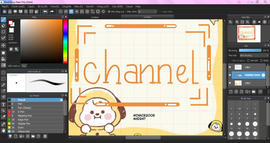270x143 pixels.
Task: Open the color palette icon
Action: pos(11,49)
